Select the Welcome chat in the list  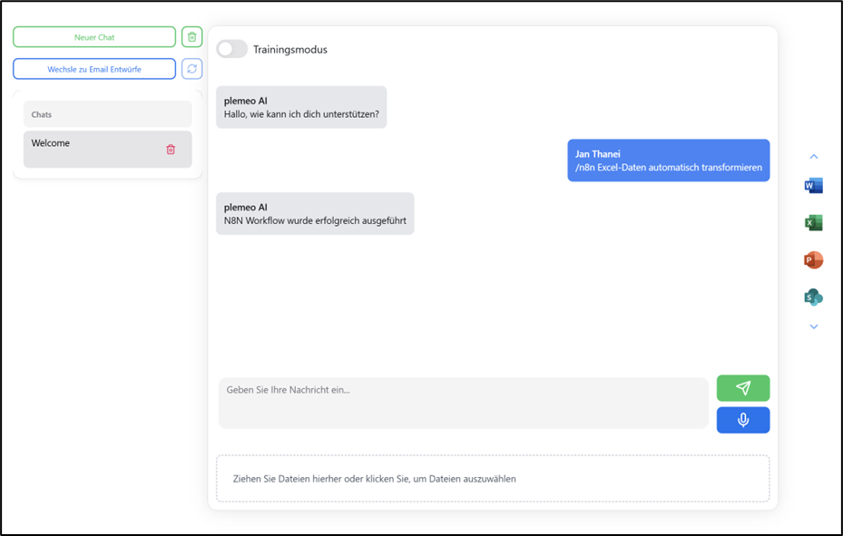[91, 149]
